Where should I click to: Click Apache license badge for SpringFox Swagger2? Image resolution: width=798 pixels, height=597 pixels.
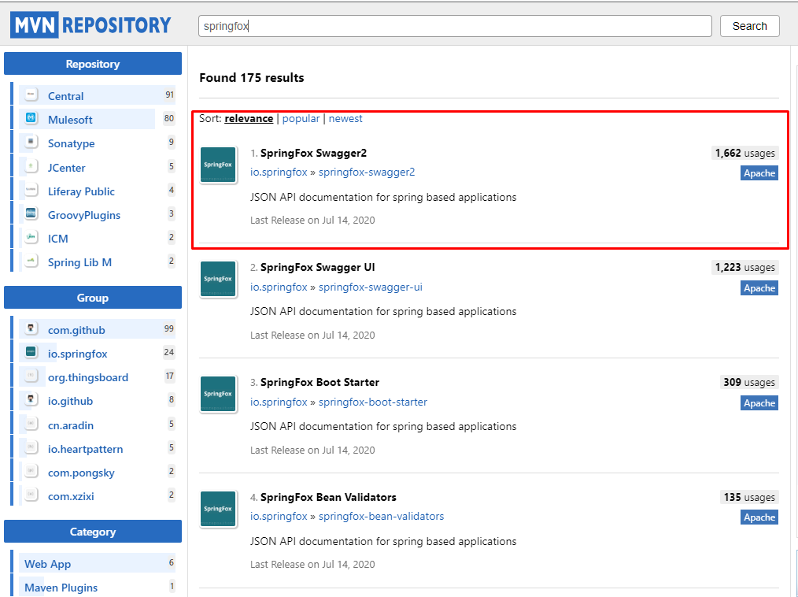pyautogui.click(x=759, y=173)
